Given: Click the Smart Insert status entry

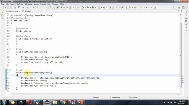Looking at the screenshot, I should tap(116, 97).
